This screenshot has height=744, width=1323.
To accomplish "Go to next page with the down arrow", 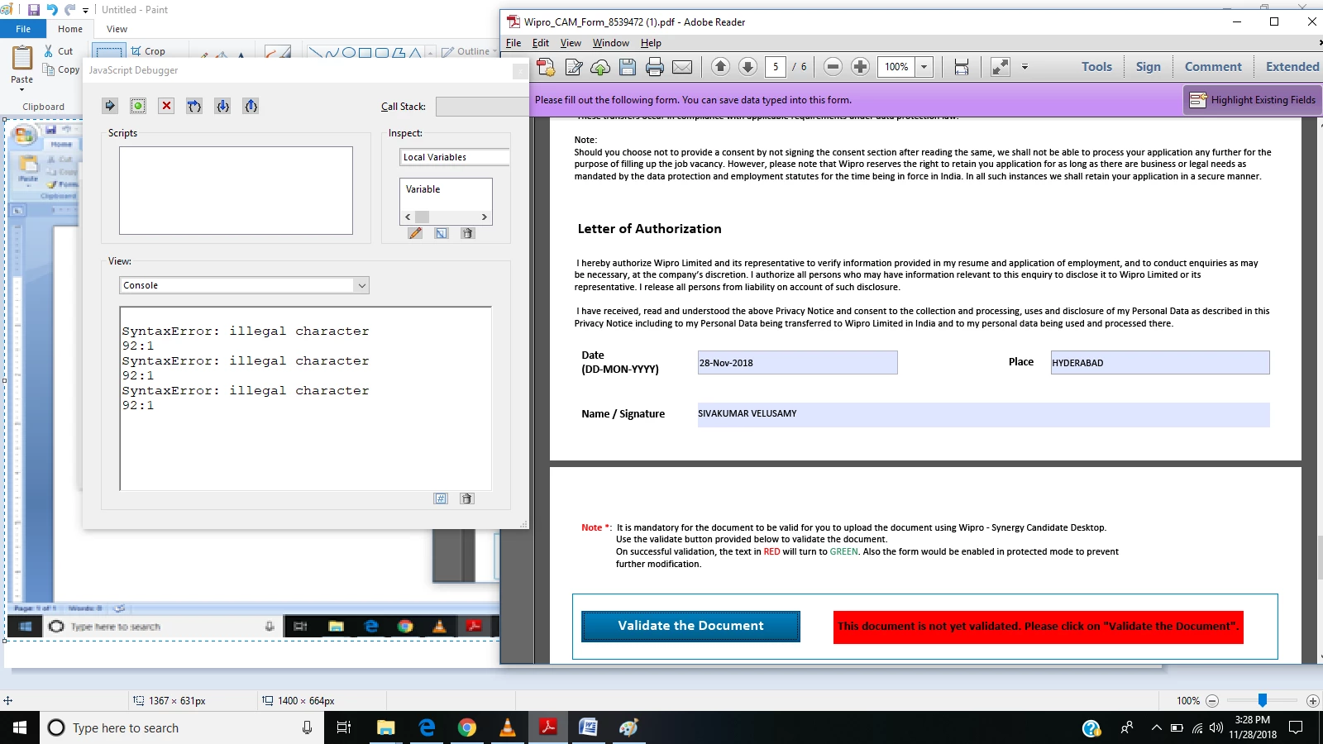I will point(747,67).
